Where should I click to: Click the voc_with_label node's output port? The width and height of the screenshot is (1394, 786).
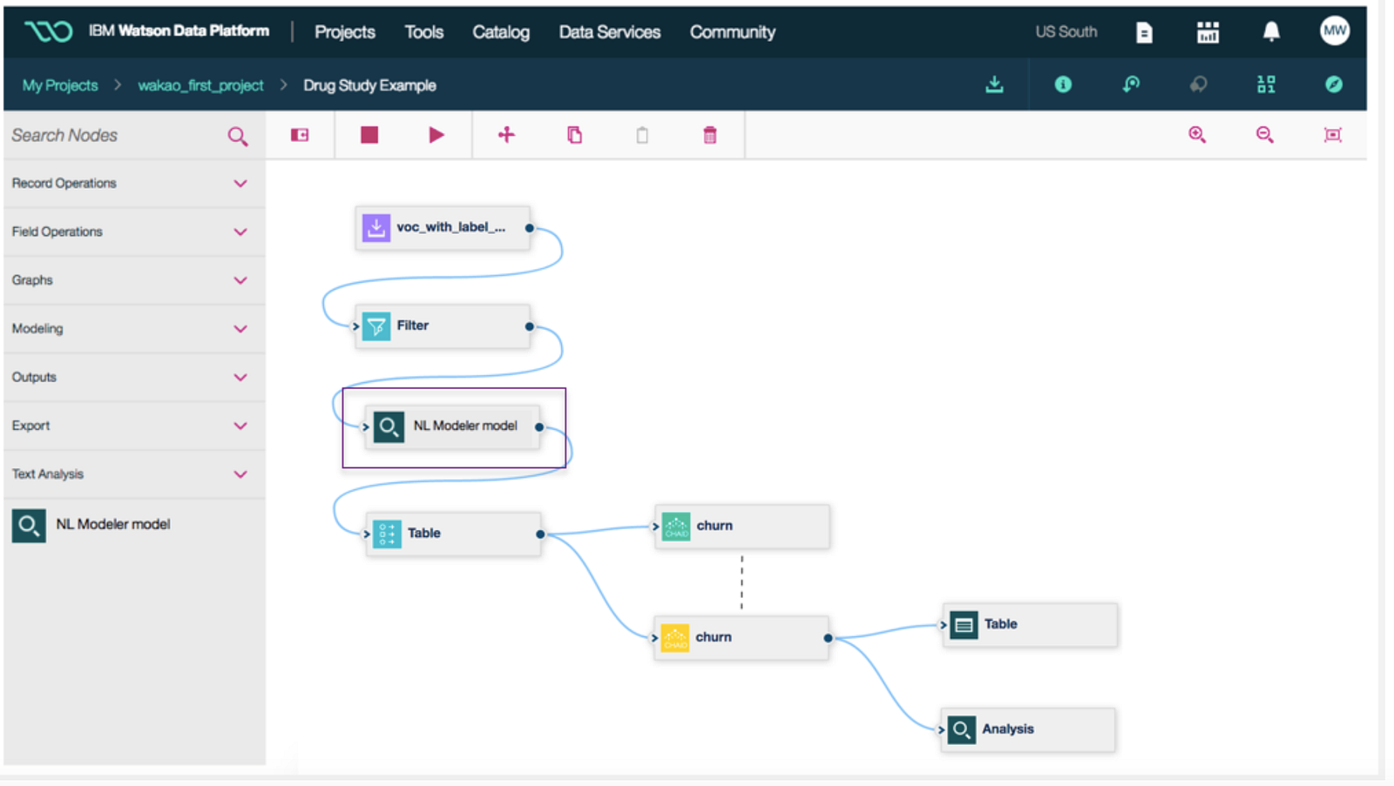(529, 228)
